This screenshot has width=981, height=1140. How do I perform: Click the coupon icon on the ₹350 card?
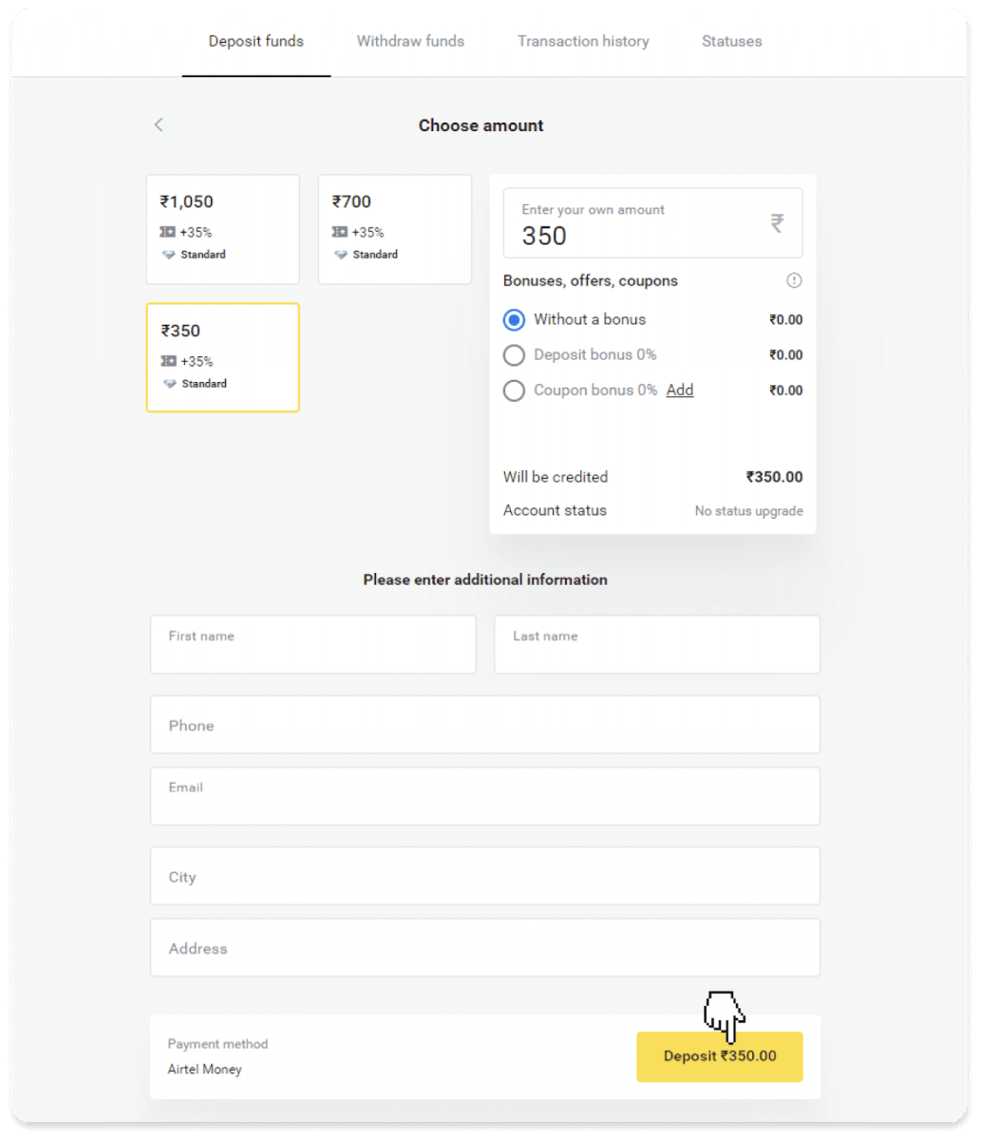[168, 361]
